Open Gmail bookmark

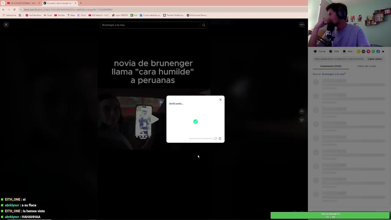(48, 15)
